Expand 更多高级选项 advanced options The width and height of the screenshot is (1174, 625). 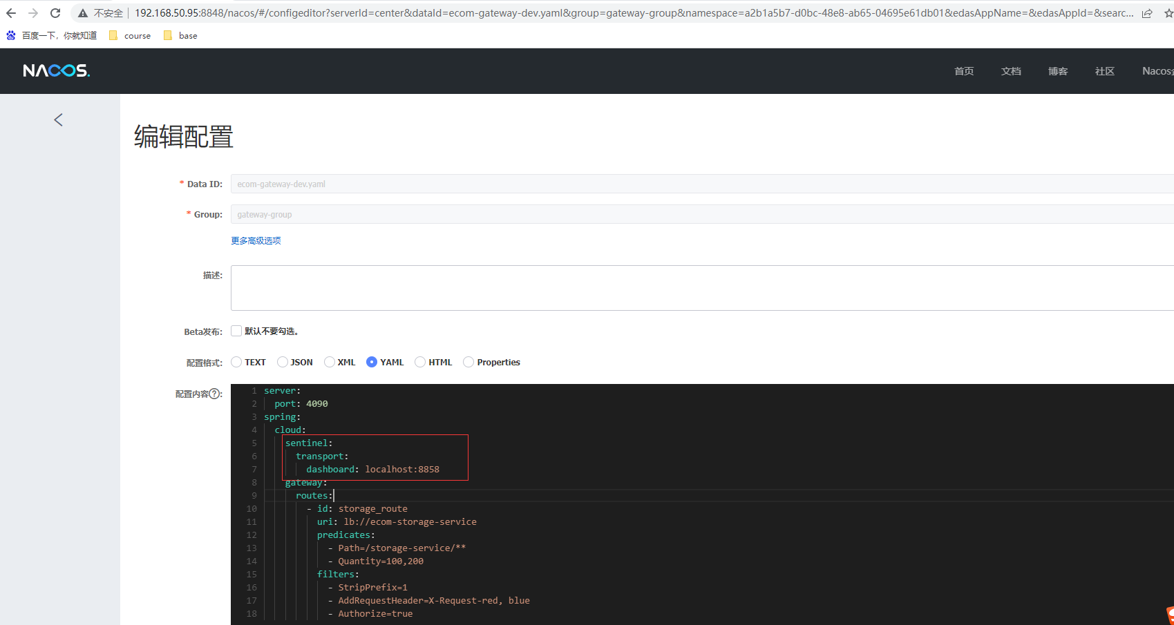tap(256, 240)
